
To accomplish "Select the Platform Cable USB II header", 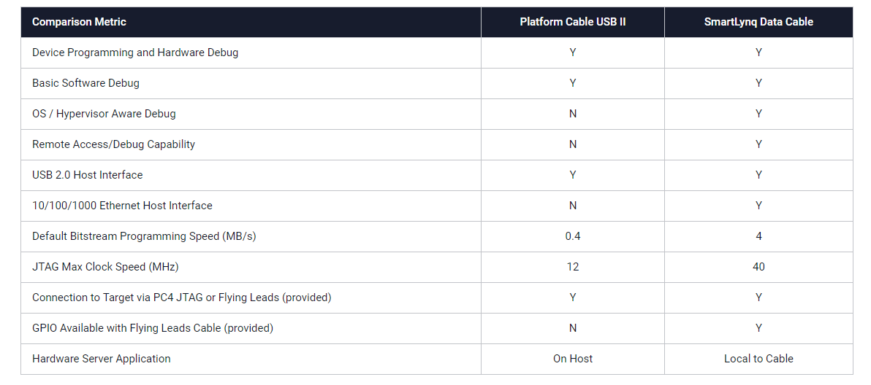I will [572, 22].
